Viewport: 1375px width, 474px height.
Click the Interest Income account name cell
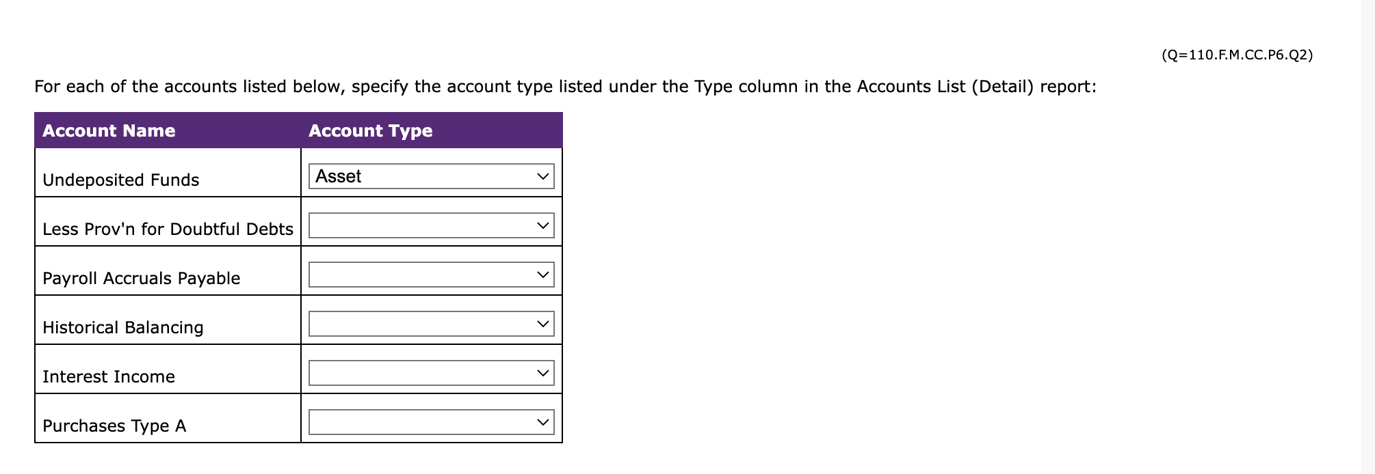pyautogui.click(x=109, y=376)
